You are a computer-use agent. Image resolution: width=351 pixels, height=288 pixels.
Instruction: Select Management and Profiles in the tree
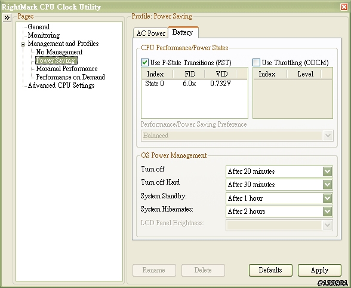(63, 44)
